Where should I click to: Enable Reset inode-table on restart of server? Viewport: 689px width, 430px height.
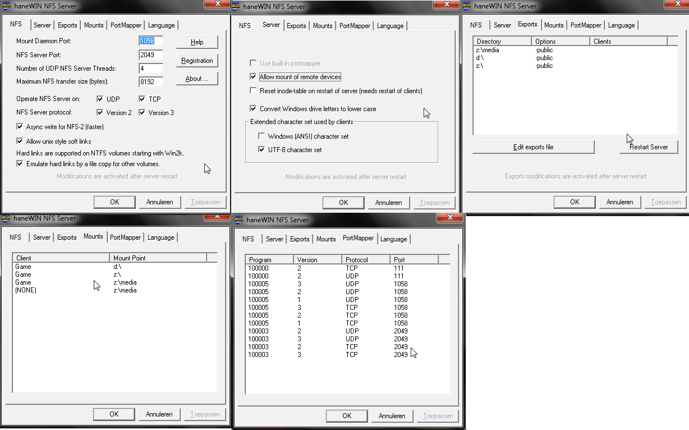point(254,90)
